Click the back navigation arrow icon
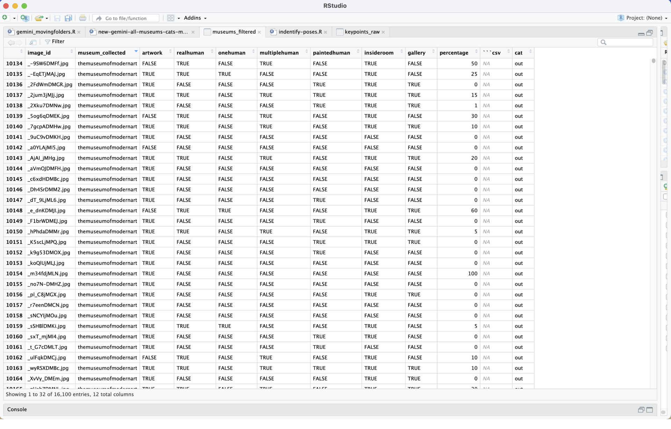 coord(11,42)
